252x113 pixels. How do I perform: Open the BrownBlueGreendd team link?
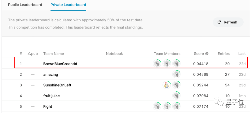[x=60, y=64]
